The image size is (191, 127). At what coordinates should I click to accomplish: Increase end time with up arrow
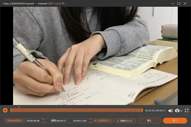tap(89, 119)
